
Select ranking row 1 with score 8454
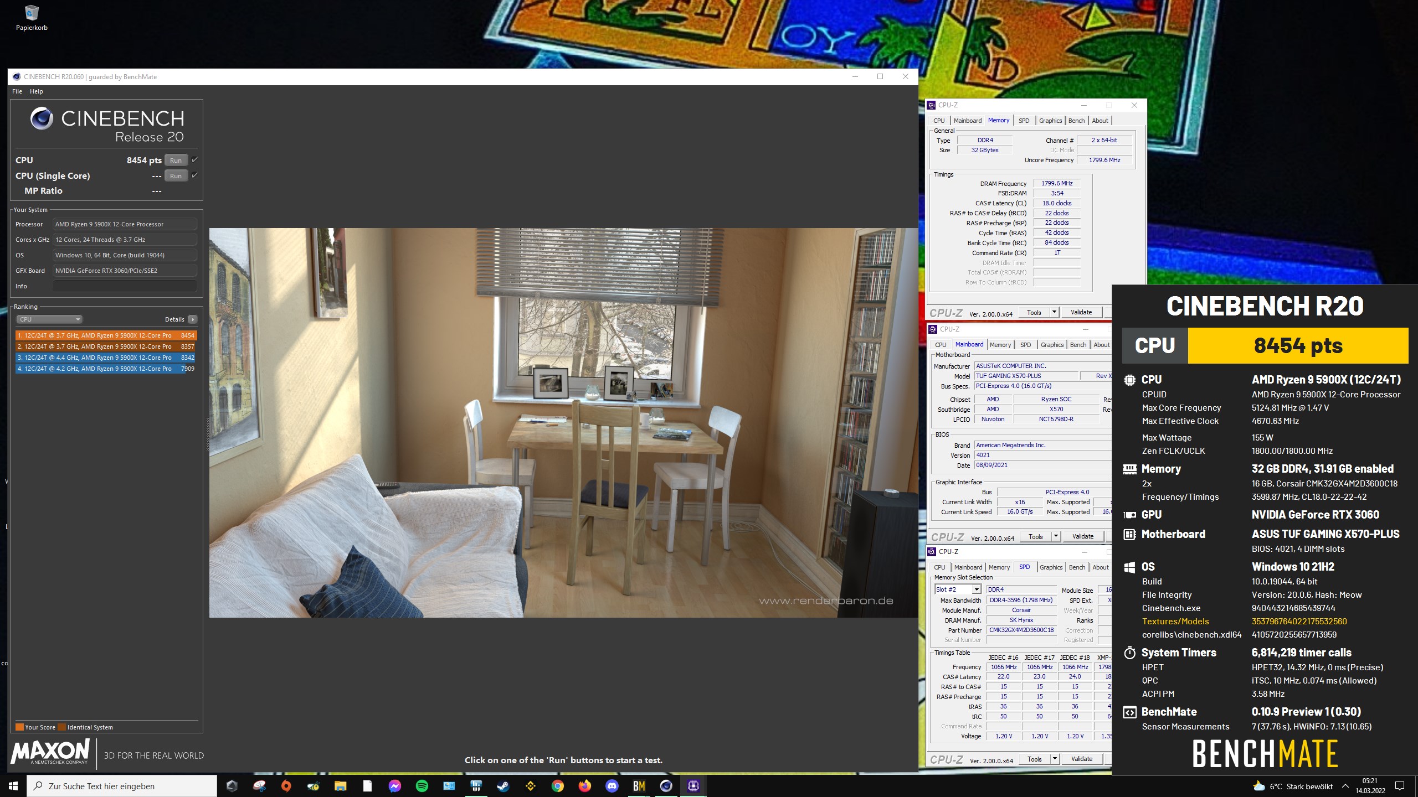[105, 335]
